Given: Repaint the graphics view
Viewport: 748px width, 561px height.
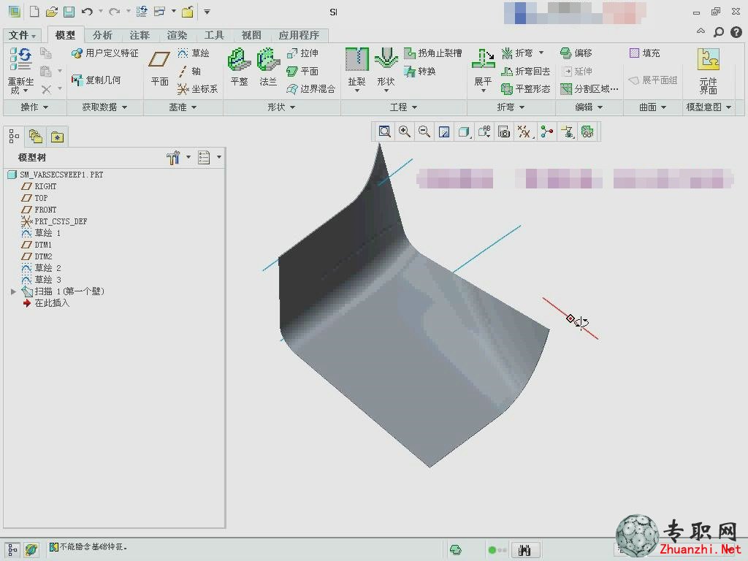Looking at the screenshot, I should coord(444,131).
